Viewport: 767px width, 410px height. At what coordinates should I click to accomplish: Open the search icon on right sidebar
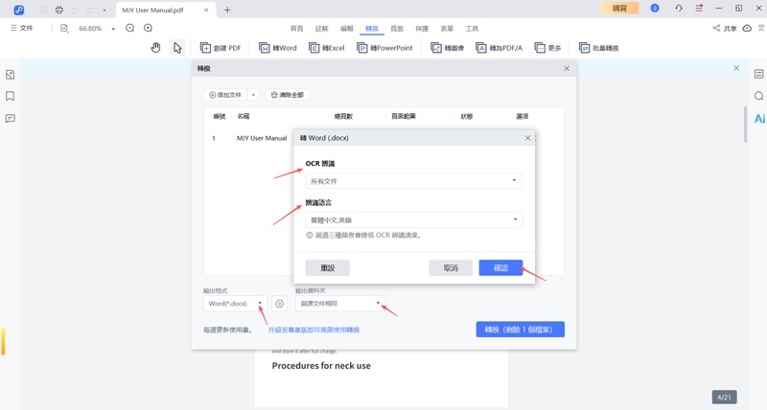(x=758, y=97)
